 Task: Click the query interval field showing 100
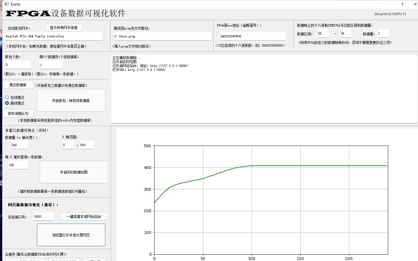(x=18, y=165)
